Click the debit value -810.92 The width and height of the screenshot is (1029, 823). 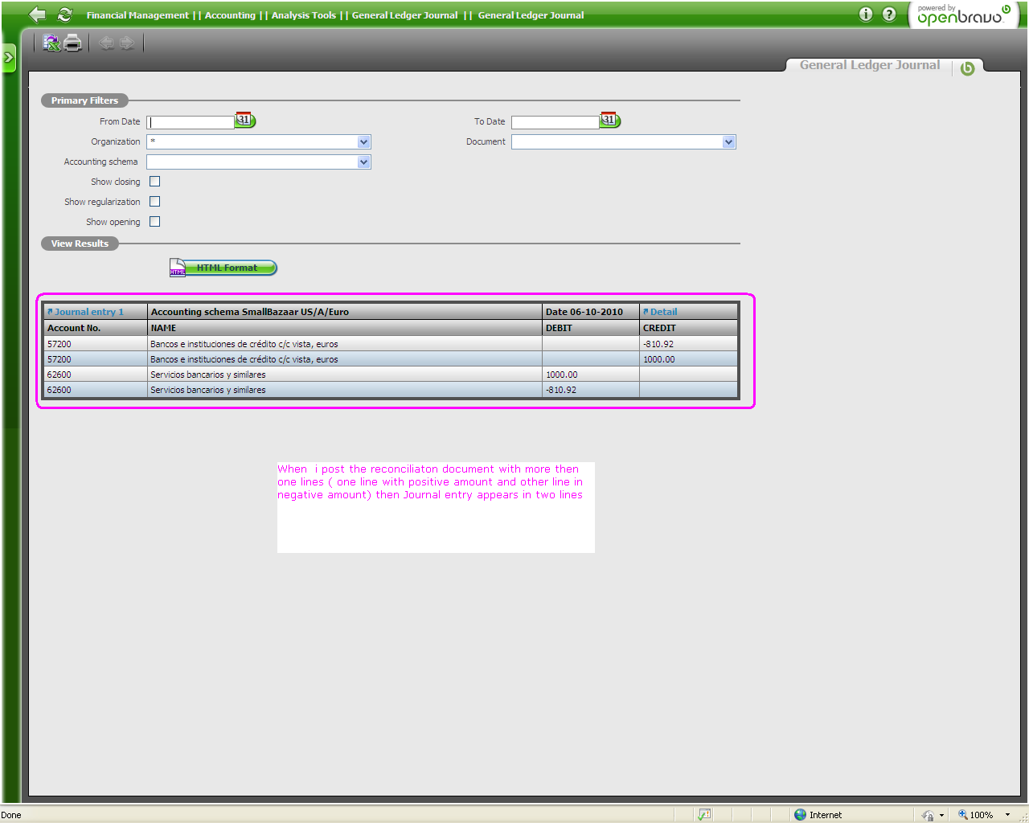(x=561, y=390)
